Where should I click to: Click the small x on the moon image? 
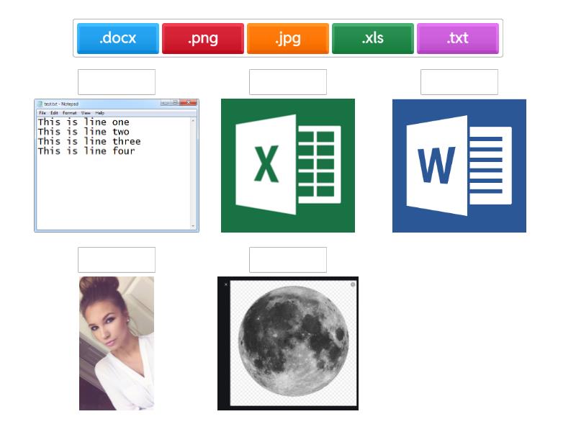click(225, 284)
